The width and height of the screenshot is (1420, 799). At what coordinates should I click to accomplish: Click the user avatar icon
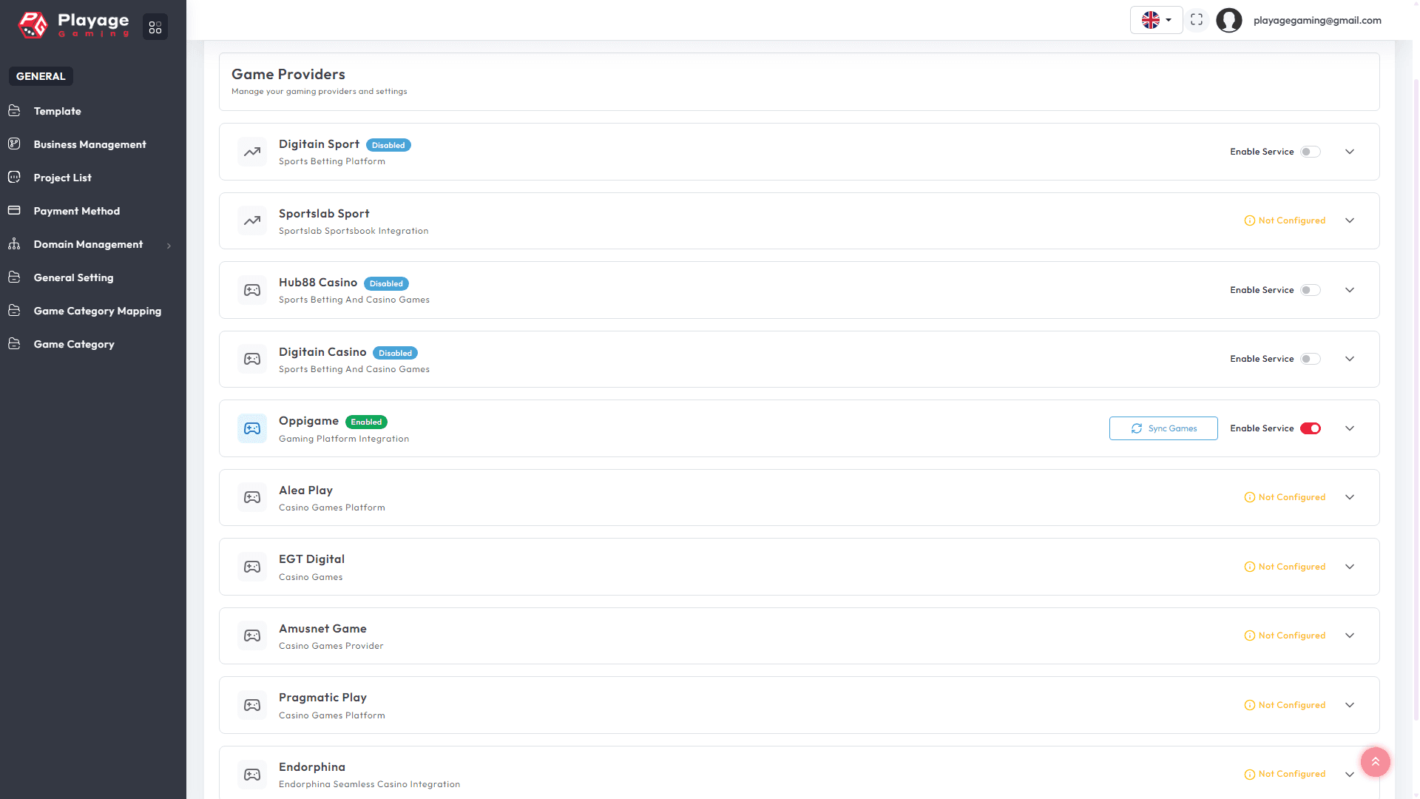click(x=1229, y=20)
